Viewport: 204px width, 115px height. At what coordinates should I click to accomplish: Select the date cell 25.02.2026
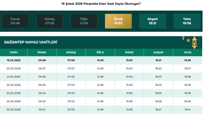point(14,109)
